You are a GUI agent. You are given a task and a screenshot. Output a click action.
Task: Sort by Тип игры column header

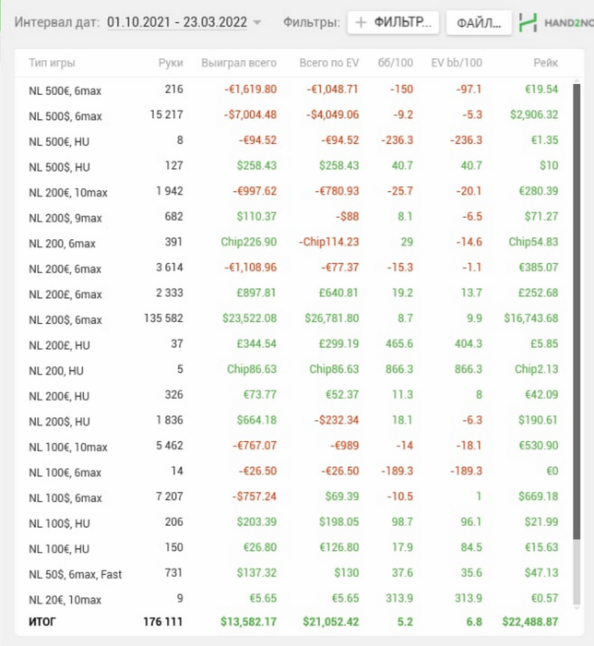click(x=52, y=63)
